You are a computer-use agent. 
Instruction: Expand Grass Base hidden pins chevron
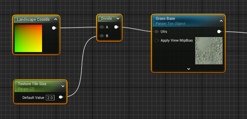point(189,69)
